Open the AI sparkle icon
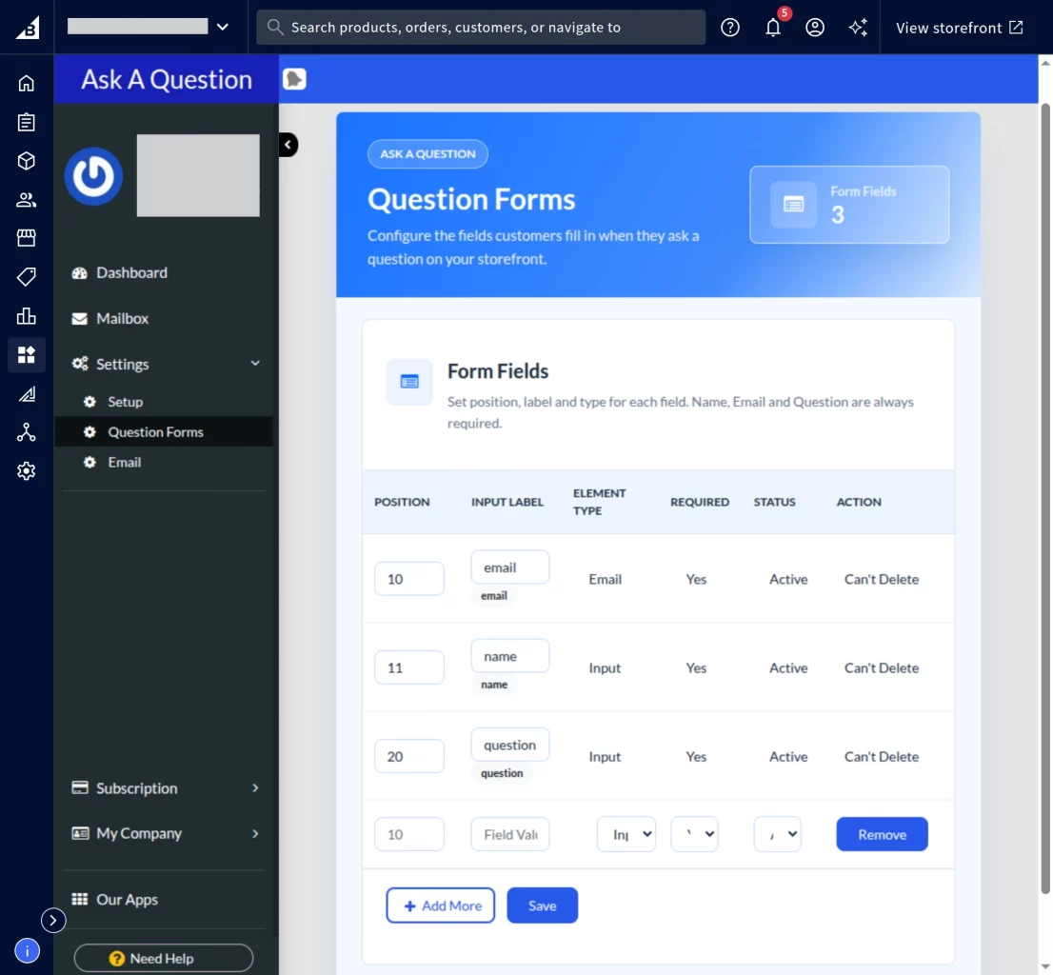Screen dimensions: 1053x975 pos(858,28)
